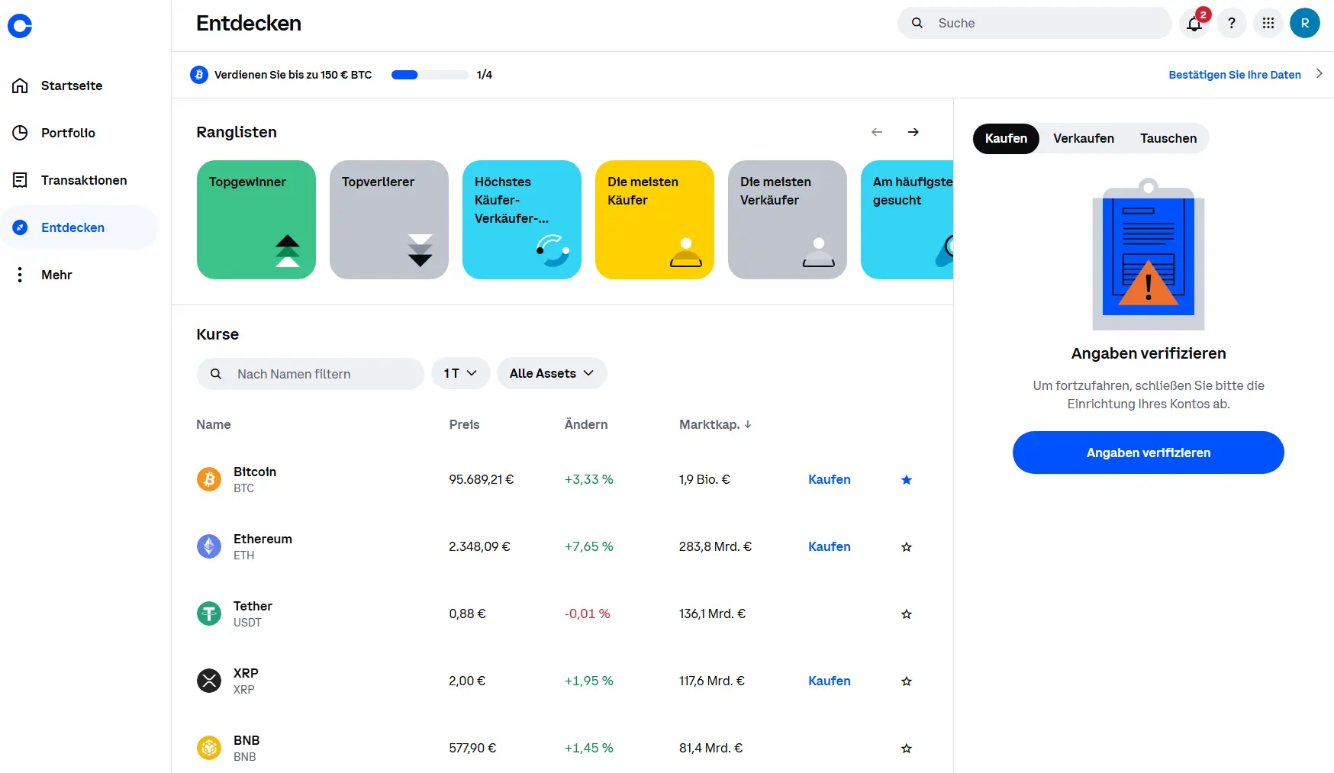Open the 1T time range dropdown
1334x773 pixels.
(461, 373)
